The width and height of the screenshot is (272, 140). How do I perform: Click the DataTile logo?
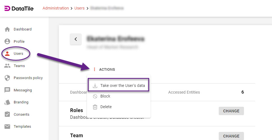[x=19, y=8]
